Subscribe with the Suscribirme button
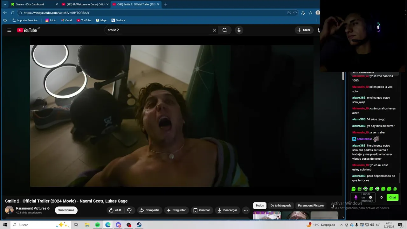Screen dimensions: 407x229 (x=66, y=210)
